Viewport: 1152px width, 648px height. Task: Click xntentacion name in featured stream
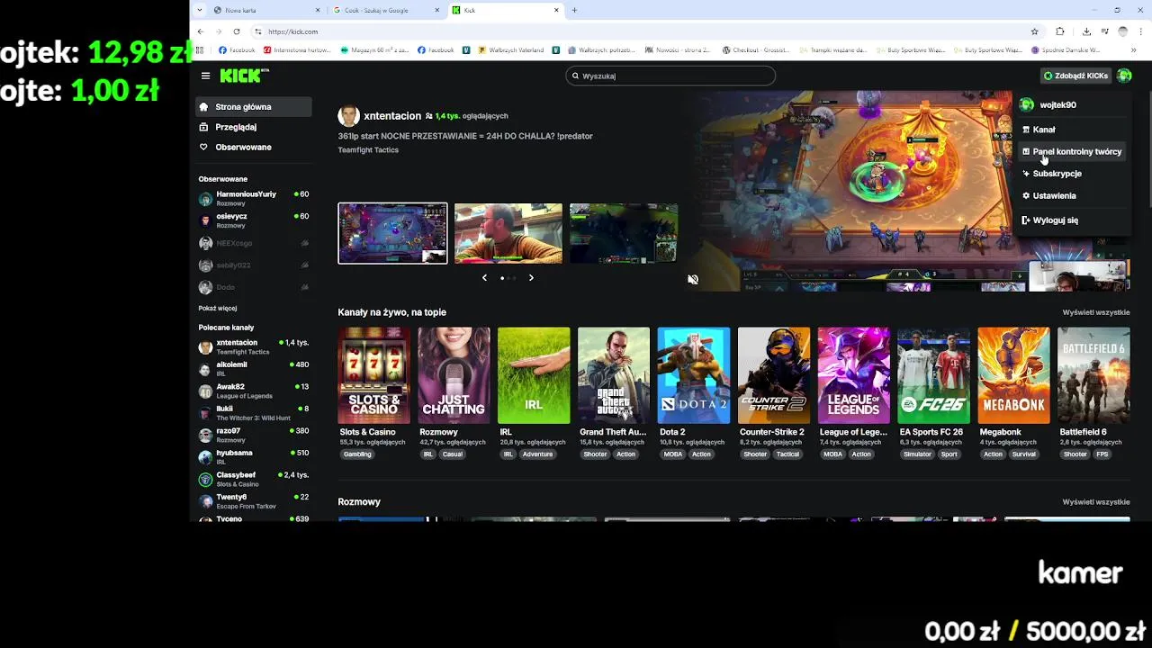392,116
